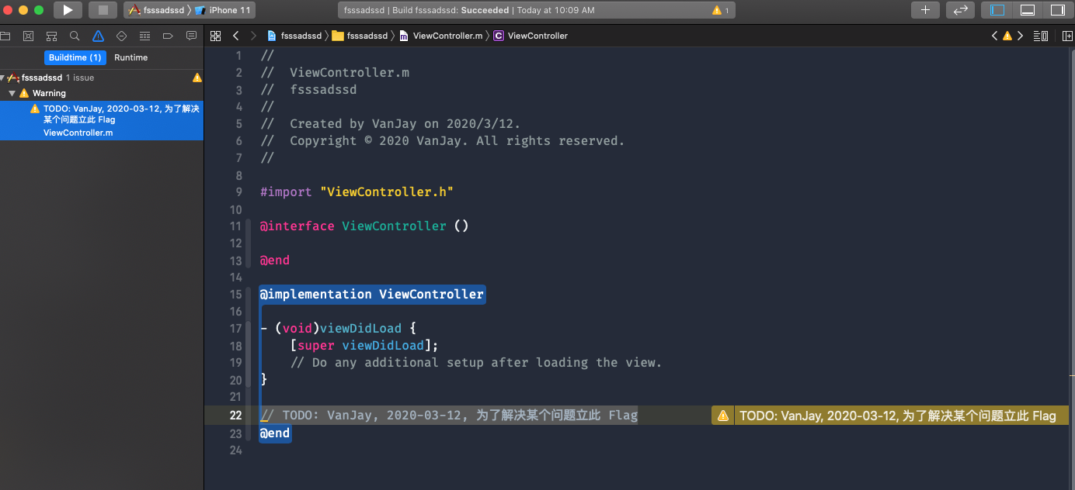The image size is (1075, 490).
Task: Open the Breakpoint navigator flag icon
Action: [x=168, y=36]
